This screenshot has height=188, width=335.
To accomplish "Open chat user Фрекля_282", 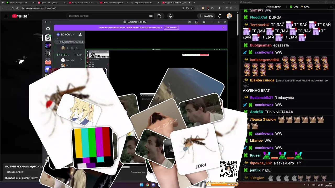I will (x=261, y=163).
